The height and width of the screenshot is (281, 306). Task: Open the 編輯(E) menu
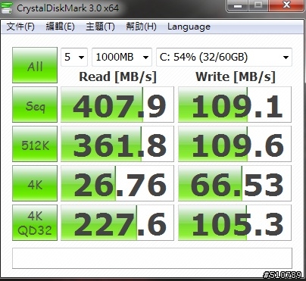60,27
